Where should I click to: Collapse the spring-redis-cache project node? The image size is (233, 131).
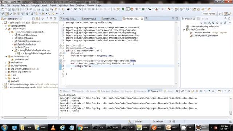point(3,23)
